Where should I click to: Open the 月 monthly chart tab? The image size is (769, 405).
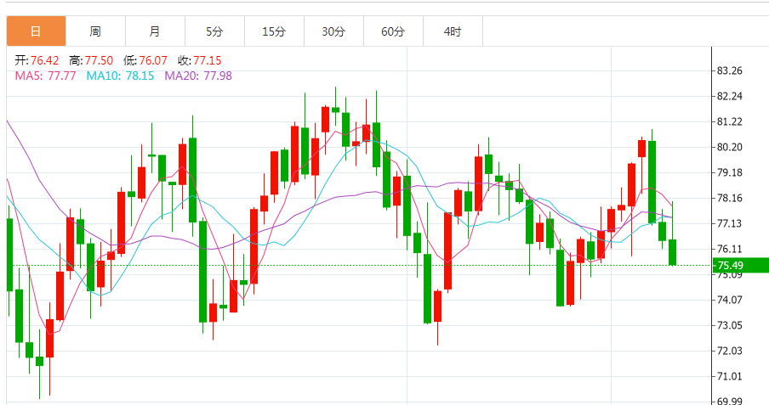[155, 31]
